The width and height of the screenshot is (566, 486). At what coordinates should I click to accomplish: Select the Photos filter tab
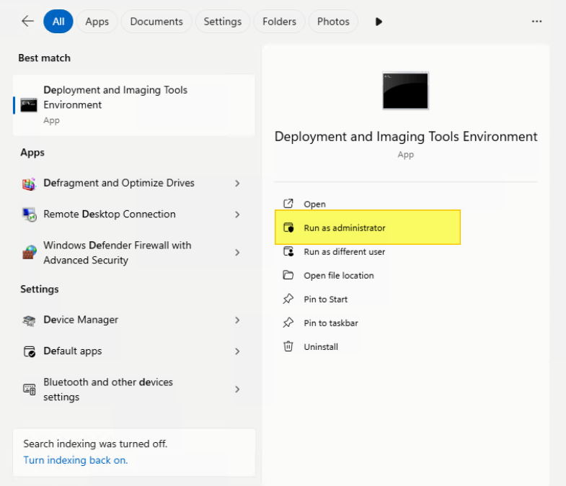tap(333, 22)
